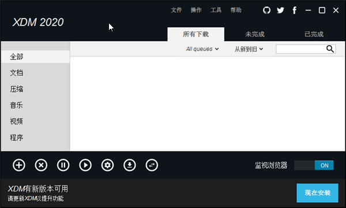
Task: Select the 全部 category
Action: tap(36, 57)
